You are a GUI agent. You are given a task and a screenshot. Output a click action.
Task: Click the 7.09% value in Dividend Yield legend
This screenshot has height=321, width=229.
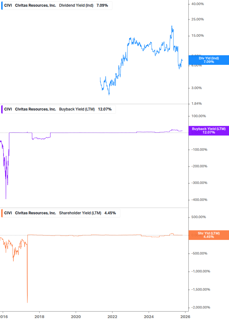[102, 5]
